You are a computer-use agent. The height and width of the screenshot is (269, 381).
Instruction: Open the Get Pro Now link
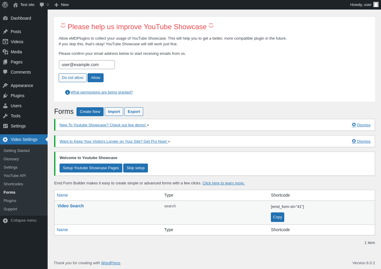pyautogui.click(x=113, y=141)
